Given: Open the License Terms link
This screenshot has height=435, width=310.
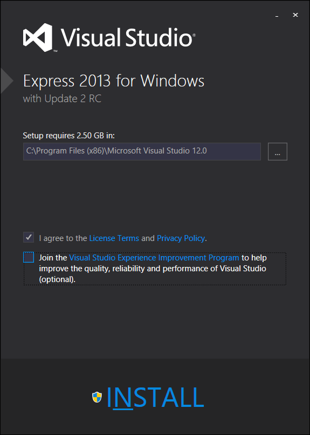Looking at the screenshot, I should tap(114, 238).
